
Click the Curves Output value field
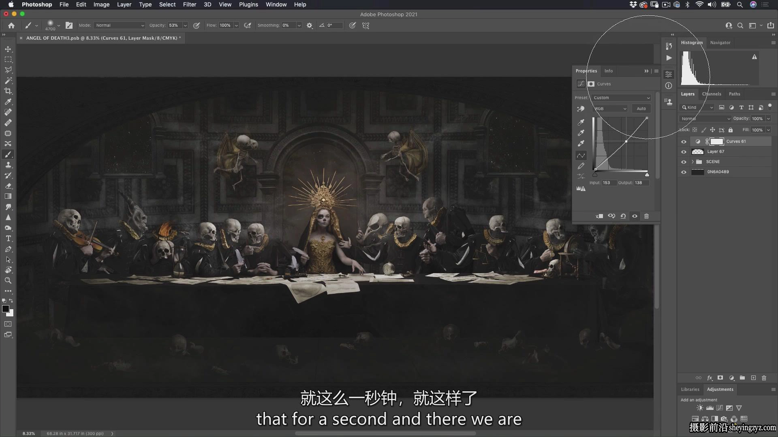[641, 183]
